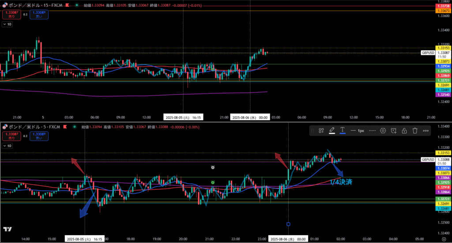Screen dimensions: 452x243
Task: Click blue 1.33074 price label in bottom chart
Action: point(443,168)
